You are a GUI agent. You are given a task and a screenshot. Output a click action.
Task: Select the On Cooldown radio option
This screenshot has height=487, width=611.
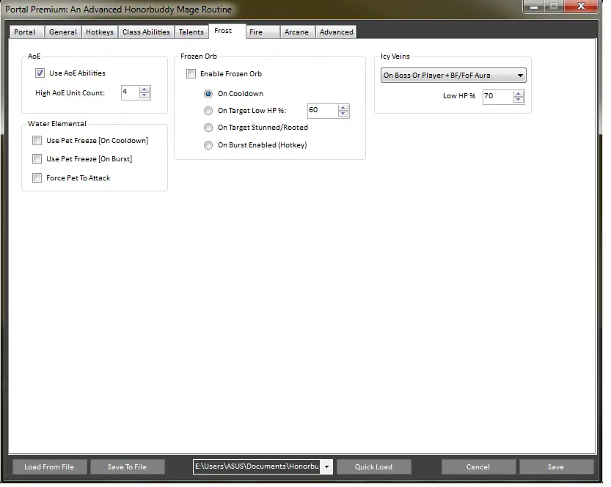tap(208, 94)
